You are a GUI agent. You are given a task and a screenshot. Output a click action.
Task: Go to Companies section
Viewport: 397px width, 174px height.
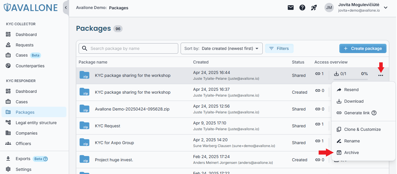(27, 133)
